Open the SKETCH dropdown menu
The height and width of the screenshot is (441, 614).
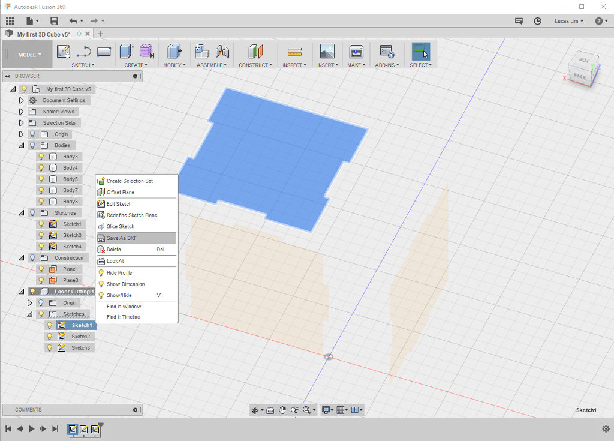click(83, 65)
